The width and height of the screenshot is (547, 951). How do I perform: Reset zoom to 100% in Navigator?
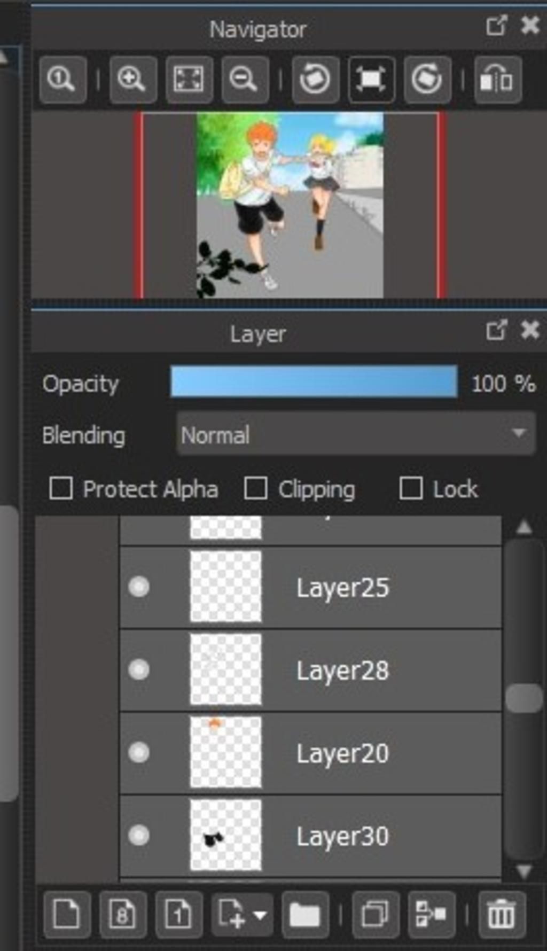click(x=62, y=80)
